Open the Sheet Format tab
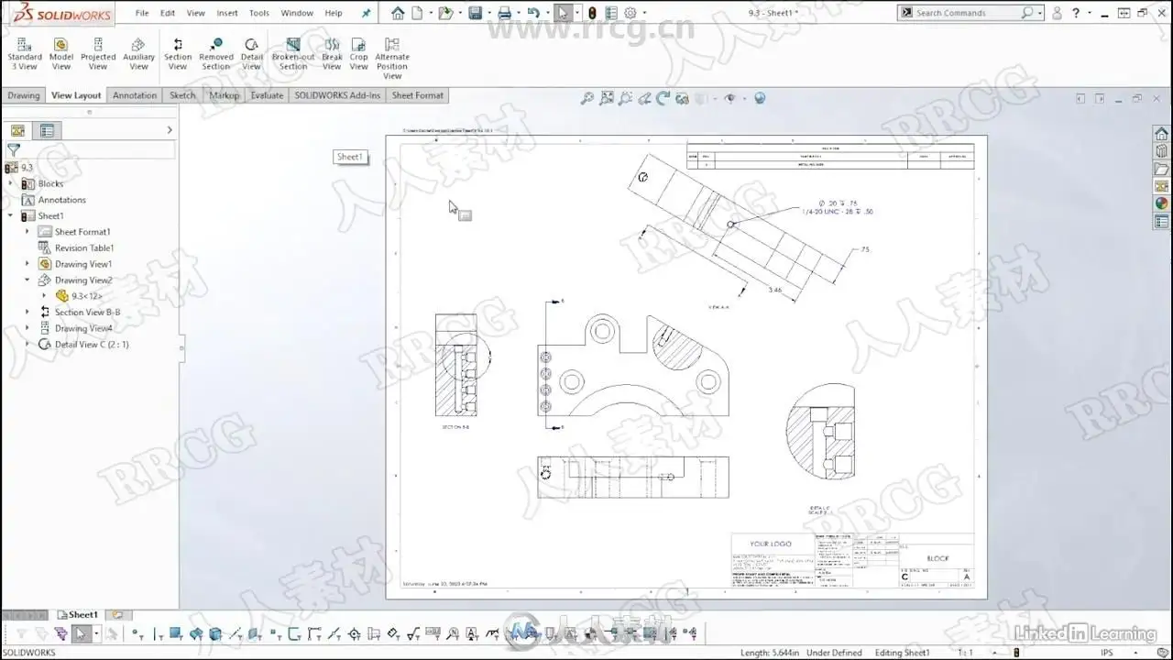The image size is (1173, 660). click(417, 95)
